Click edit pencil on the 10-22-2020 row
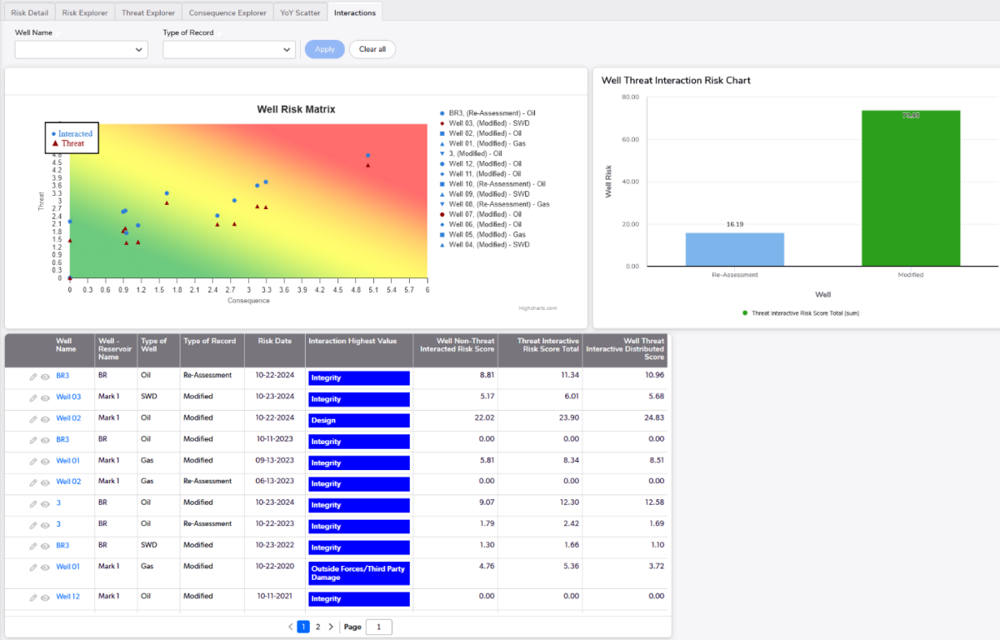This screenshot has width=1000, height=640. click(33, 567)
